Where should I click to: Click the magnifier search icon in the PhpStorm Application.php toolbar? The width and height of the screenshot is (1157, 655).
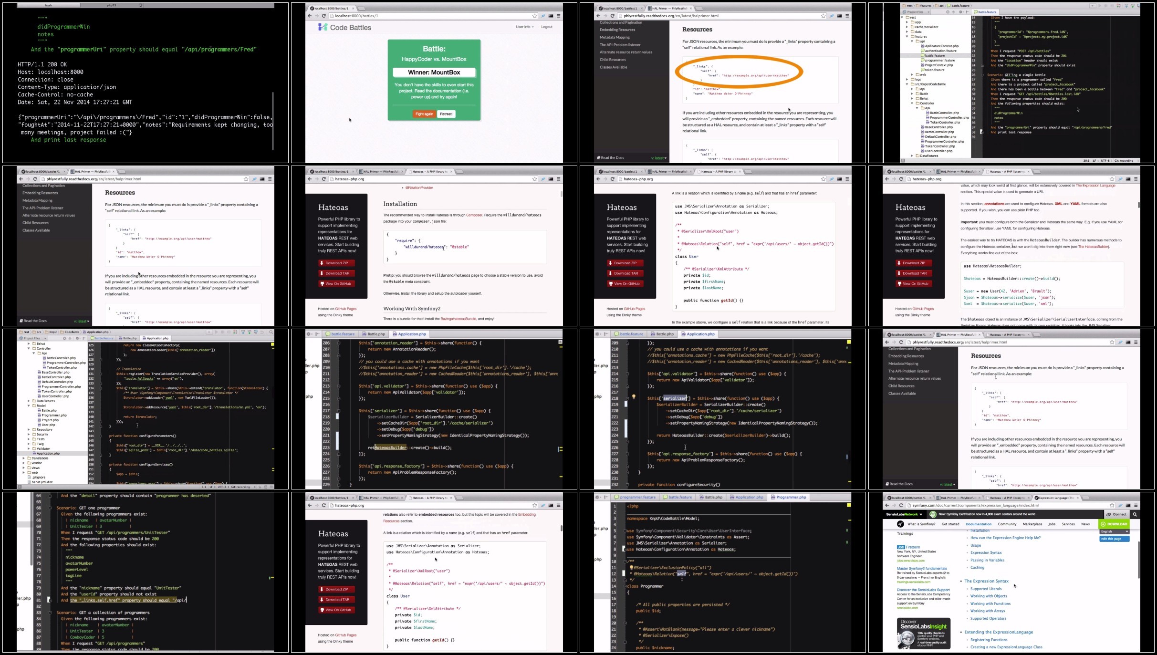point(271,332)
